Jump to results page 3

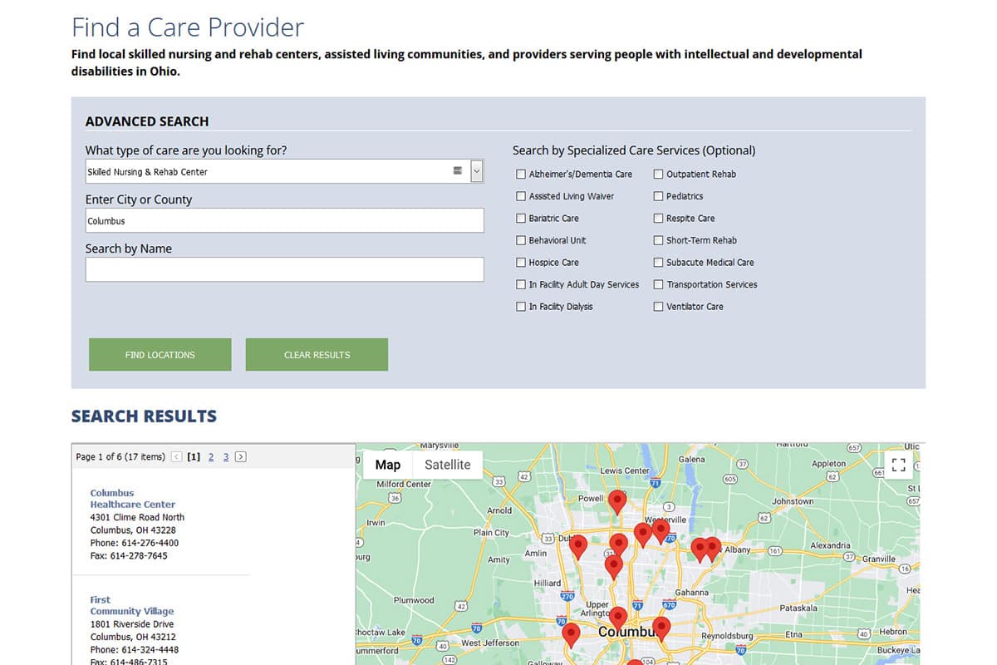pyautogui.click(x=226, y=456)
